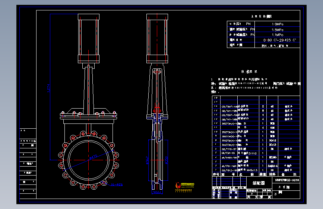Screen dimensions: 323x209
Task: Click the 90±1 width dimension
Action: [x=157, y=192]
